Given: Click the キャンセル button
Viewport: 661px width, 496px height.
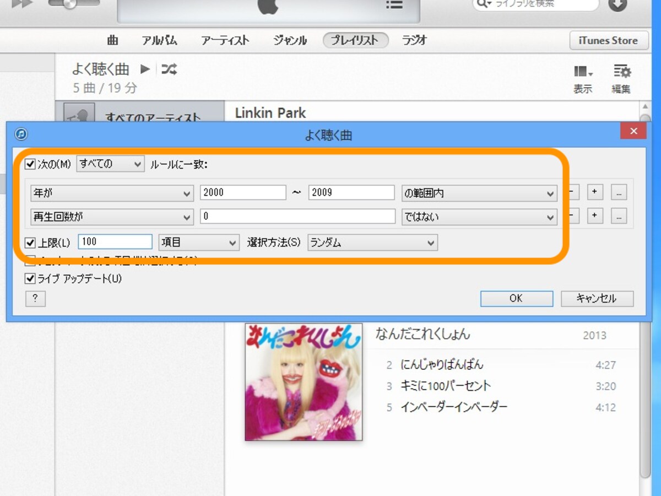Looking at the screenshot, I should (x=597, y=298).
